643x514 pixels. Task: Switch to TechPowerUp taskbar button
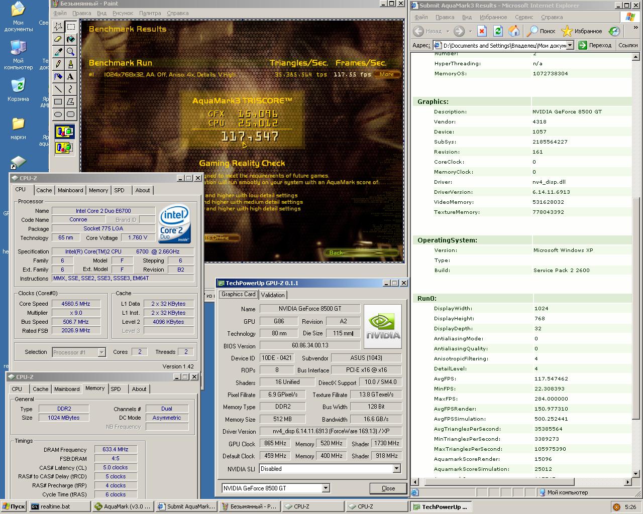click(x=441, y=506)
